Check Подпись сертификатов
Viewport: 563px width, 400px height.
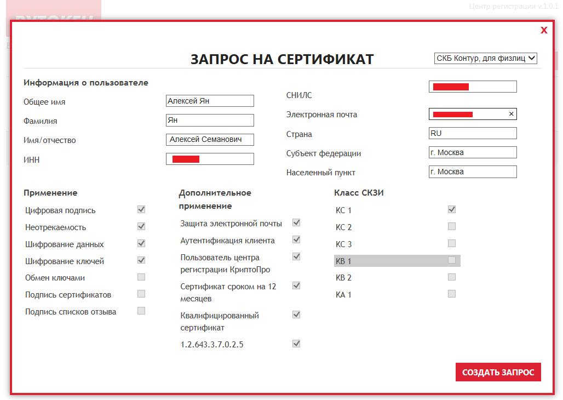(141, 294)
